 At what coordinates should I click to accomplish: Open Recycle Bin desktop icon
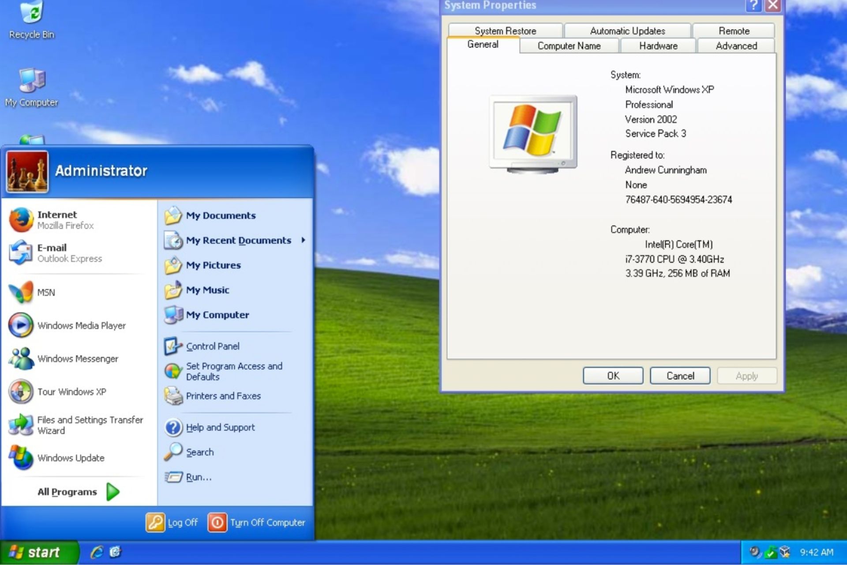coord(32,20)
